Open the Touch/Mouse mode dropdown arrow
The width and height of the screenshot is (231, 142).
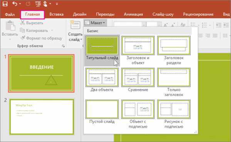coord(50,4)
